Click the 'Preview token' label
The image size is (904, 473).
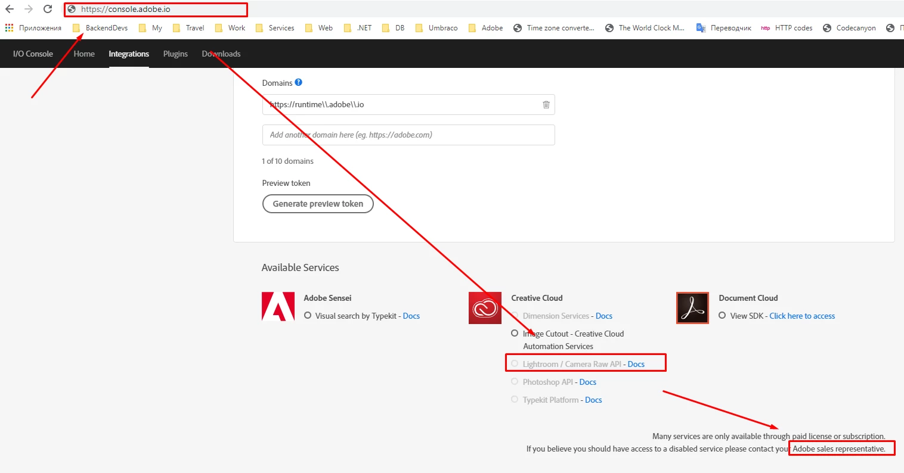pos(286,183)
